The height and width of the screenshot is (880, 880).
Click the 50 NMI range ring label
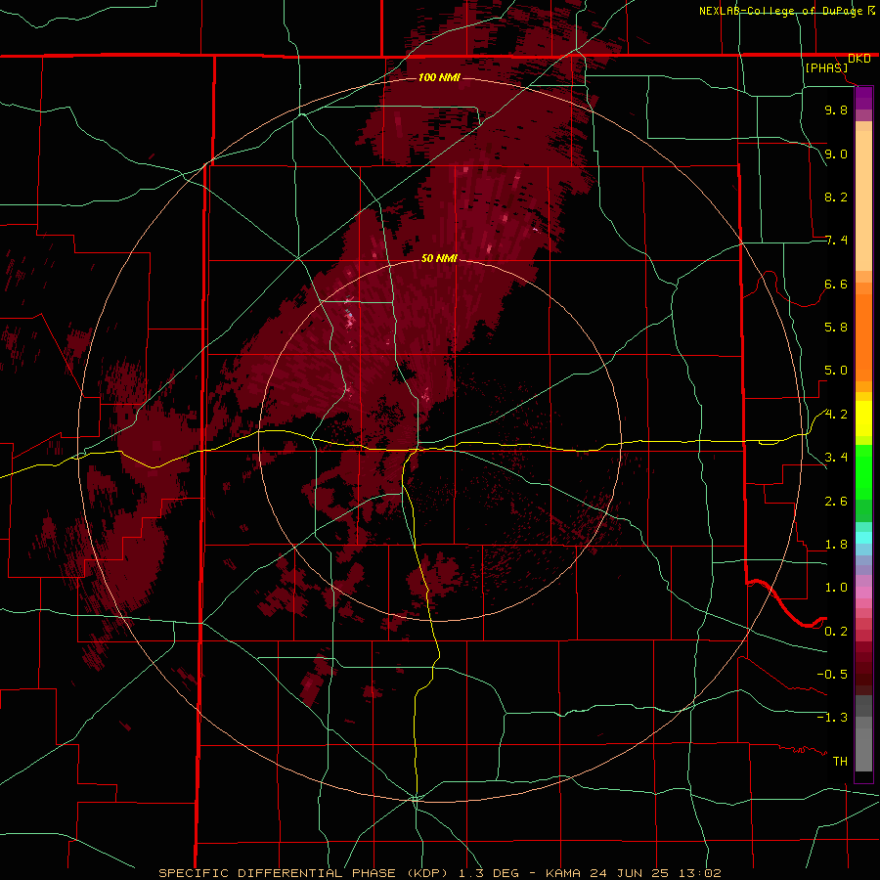(439, 258)
